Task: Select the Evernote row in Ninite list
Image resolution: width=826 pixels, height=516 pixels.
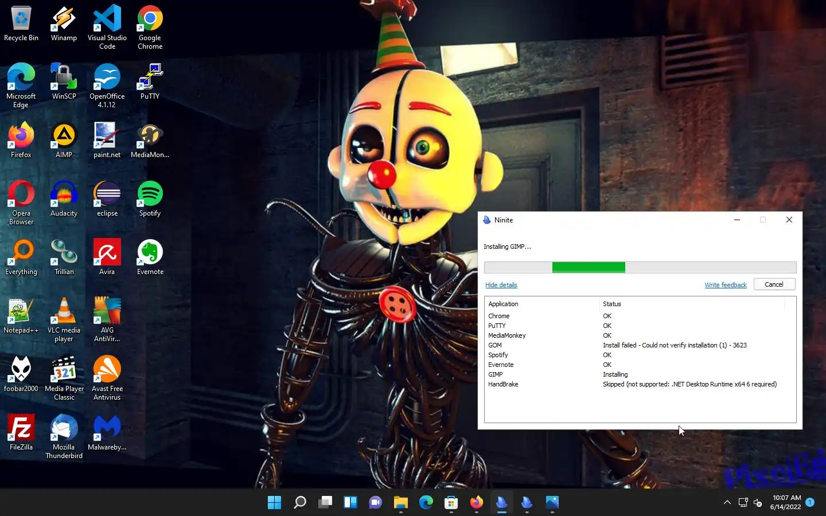Action: click(x=640, y=365)
